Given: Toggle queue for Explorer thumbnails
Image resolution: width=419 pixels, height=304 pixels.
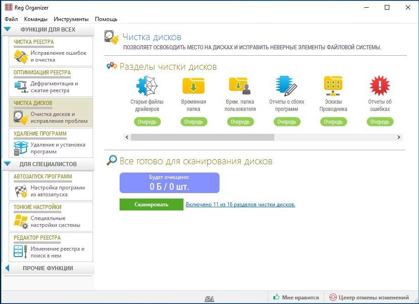Looking at the screenshot, I should coord(333,122).
